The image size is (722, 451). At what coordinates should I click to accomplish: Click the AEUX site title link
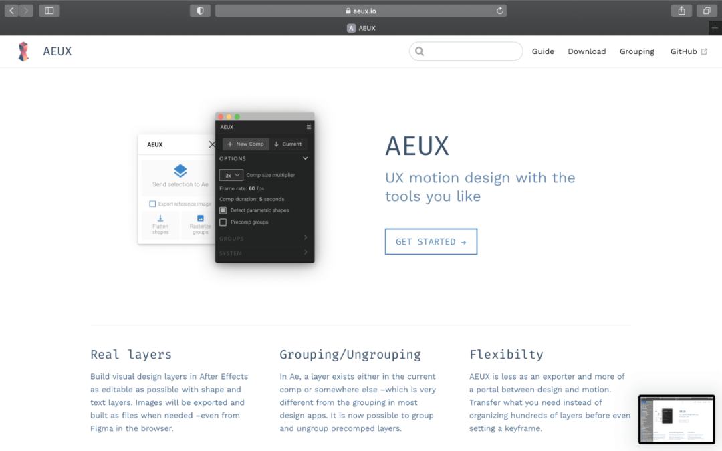click(57, 51)
